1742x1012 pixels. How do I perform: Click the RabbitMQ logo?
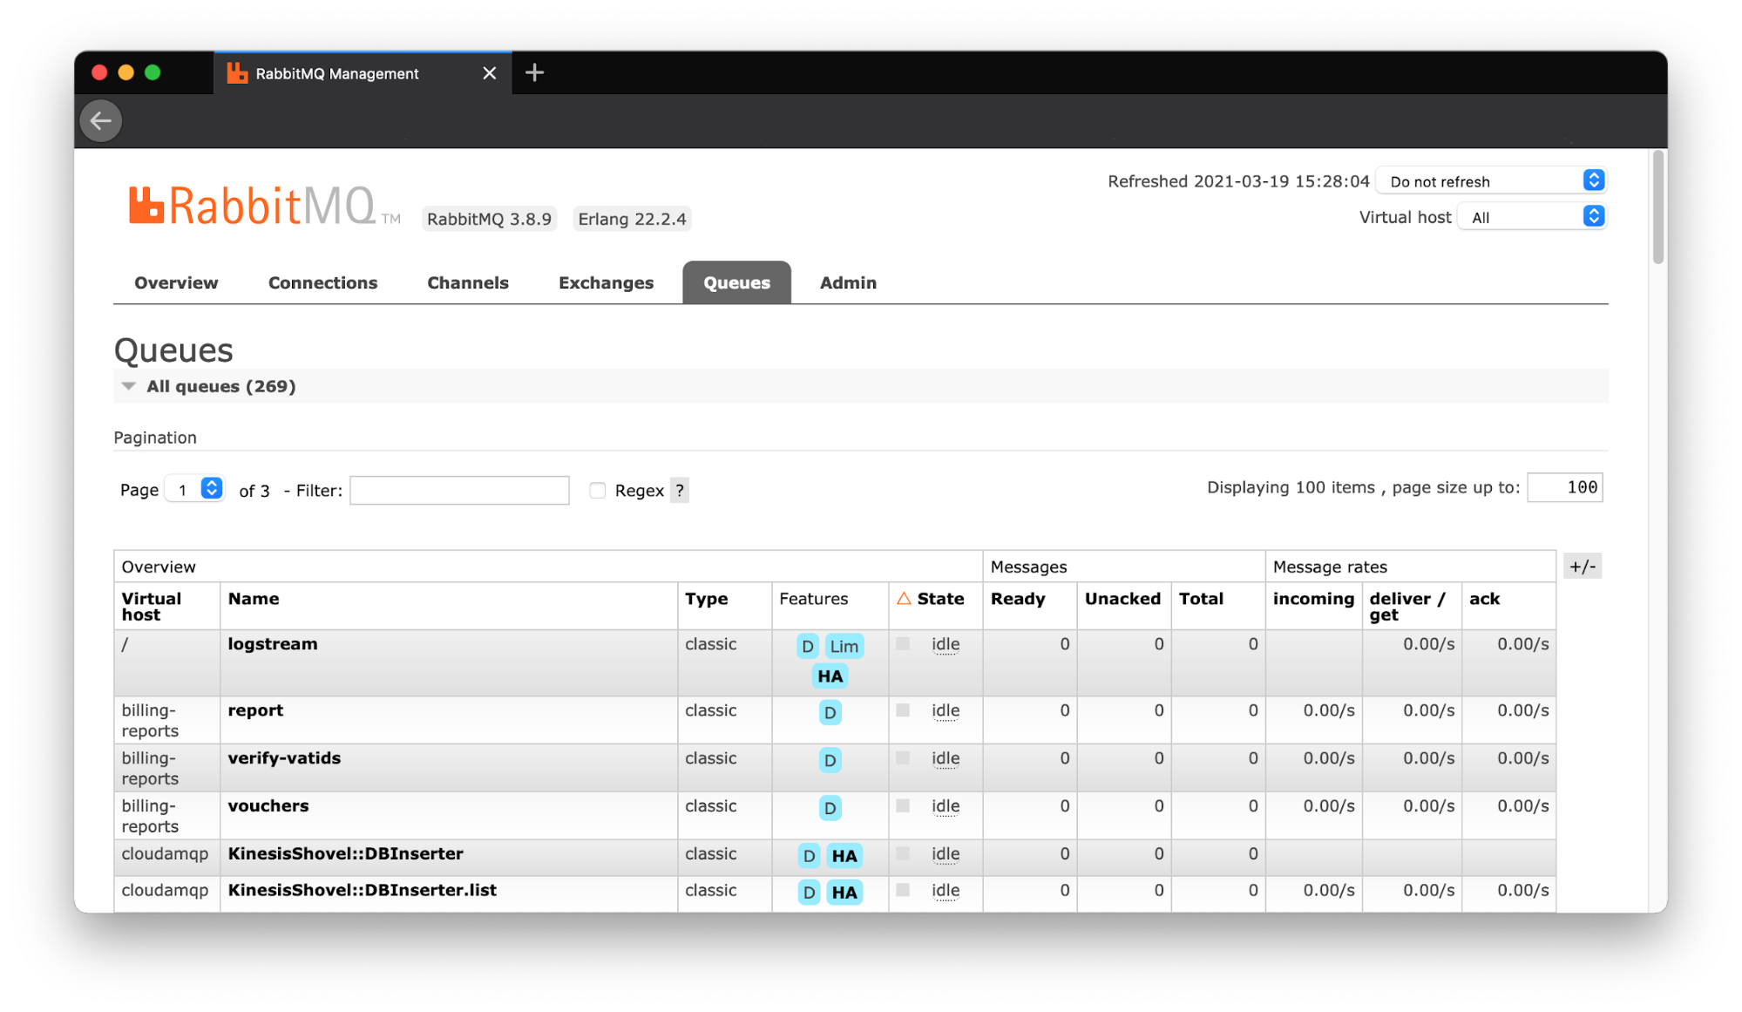click(x=253, y=207)
